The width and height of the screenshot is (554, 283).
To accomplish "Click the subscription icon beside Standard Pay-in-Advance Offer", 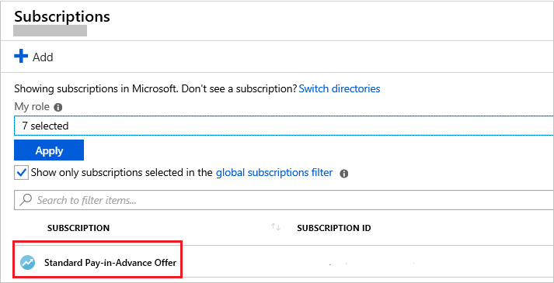I will tap(27, 263).
